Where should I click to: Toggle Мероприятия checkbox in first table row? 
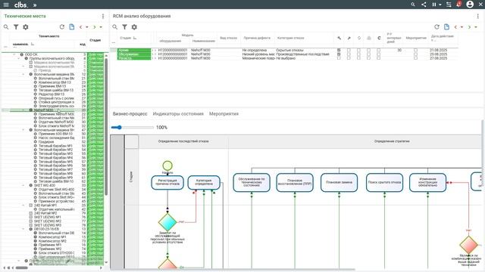(415, 50)
